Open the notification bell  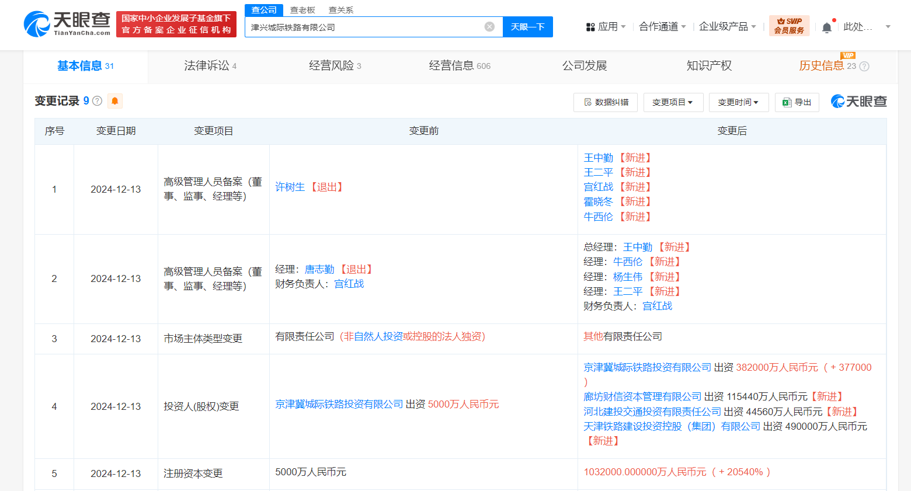point(826,27)
